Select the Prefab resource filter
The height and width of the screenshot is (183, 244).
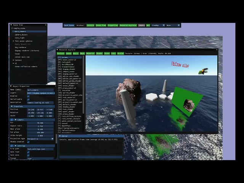[120, 53]
